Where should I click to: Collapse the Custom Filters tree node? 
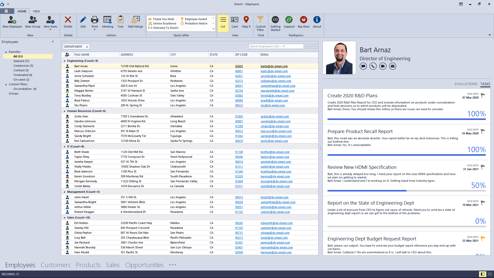[6, 84]
